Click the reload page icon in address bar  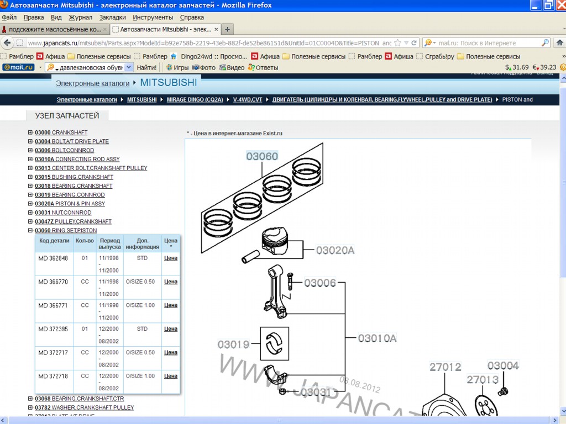tap(414, 43)
